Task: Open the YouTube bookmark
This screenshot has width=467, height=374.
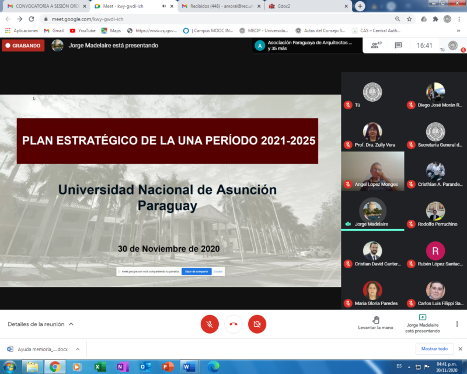Action: click(83, 30)
